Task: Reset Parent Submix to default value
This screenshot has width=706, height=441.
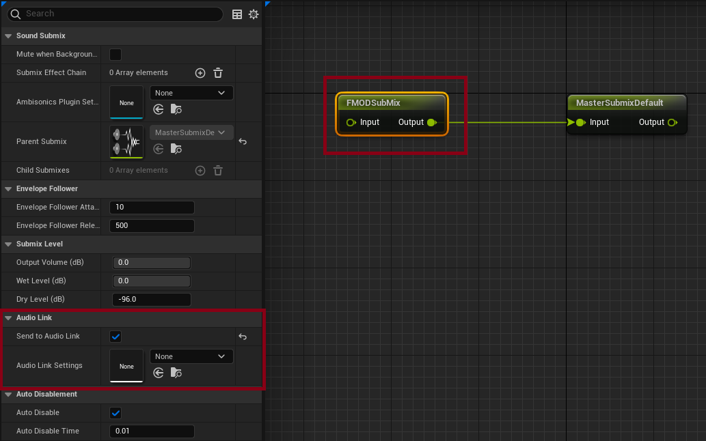Action: pyautogui.click(x=243, y=142)
